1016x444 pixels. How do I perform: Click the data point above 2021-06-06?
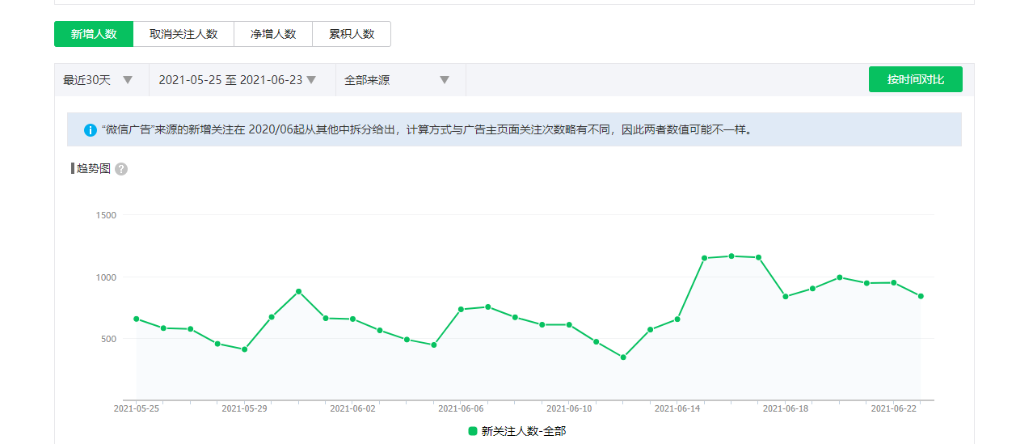tap(461, 309)
